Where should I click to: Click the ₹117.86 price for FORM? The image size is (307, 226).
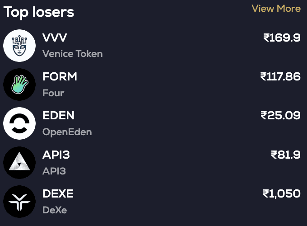click(x=280, y=77)
